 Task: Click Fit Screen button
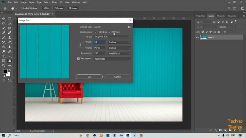click(59, 8)
